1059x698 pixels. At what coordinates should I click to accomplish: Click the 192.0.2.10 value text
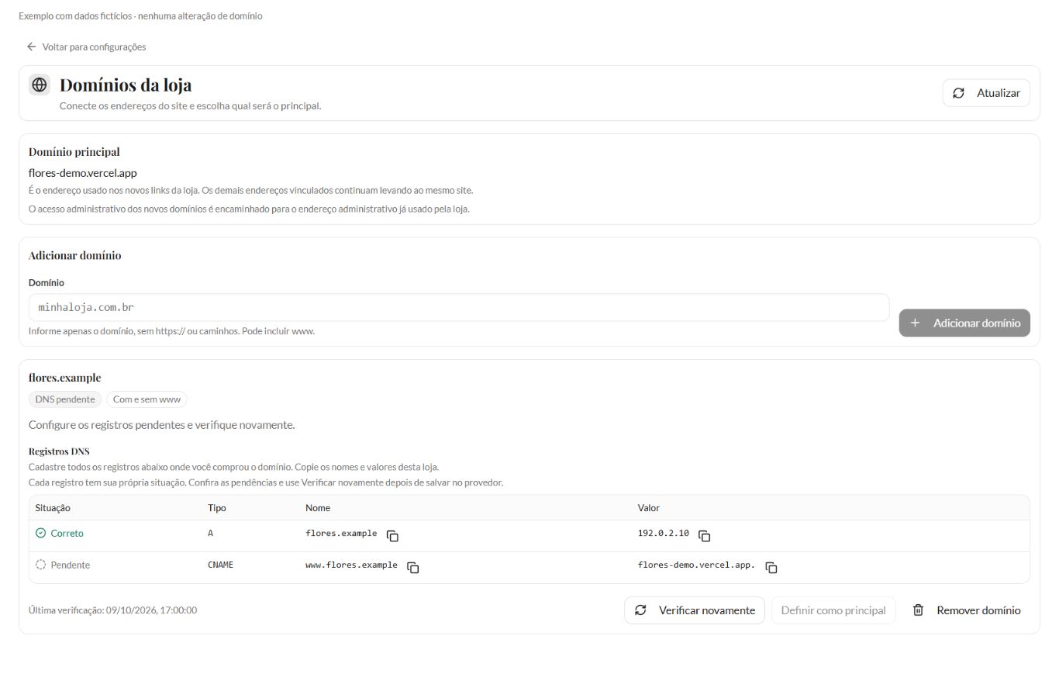pos(664,534)
